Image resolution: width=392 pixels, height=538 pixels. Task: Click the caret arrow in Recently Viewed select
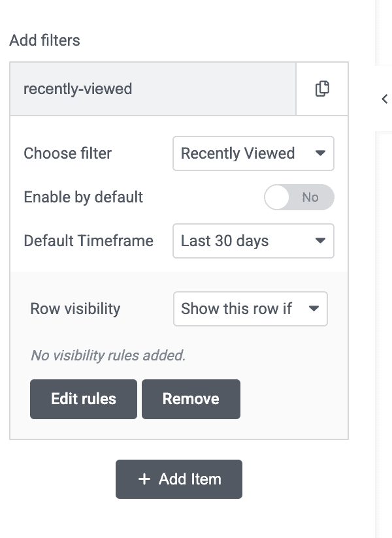point(320,153)
